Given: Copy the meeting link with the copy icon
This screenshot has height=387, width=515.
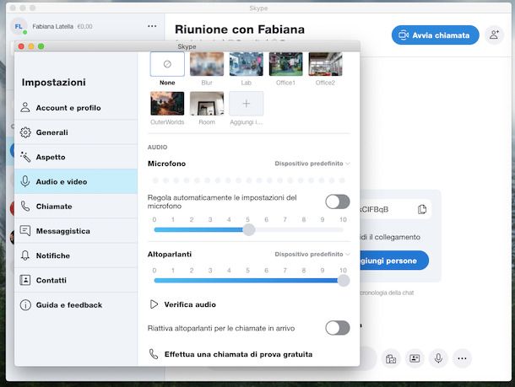Looking at the screenshot, I should [x=422, y=209].
